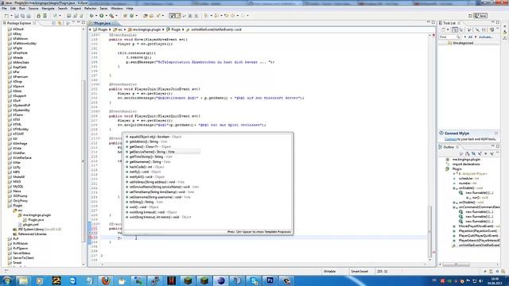Click the Sort icon in Outline toolbar
Image resolution: width=509 pixels, height=286 pixels.
tap(468, 153)
